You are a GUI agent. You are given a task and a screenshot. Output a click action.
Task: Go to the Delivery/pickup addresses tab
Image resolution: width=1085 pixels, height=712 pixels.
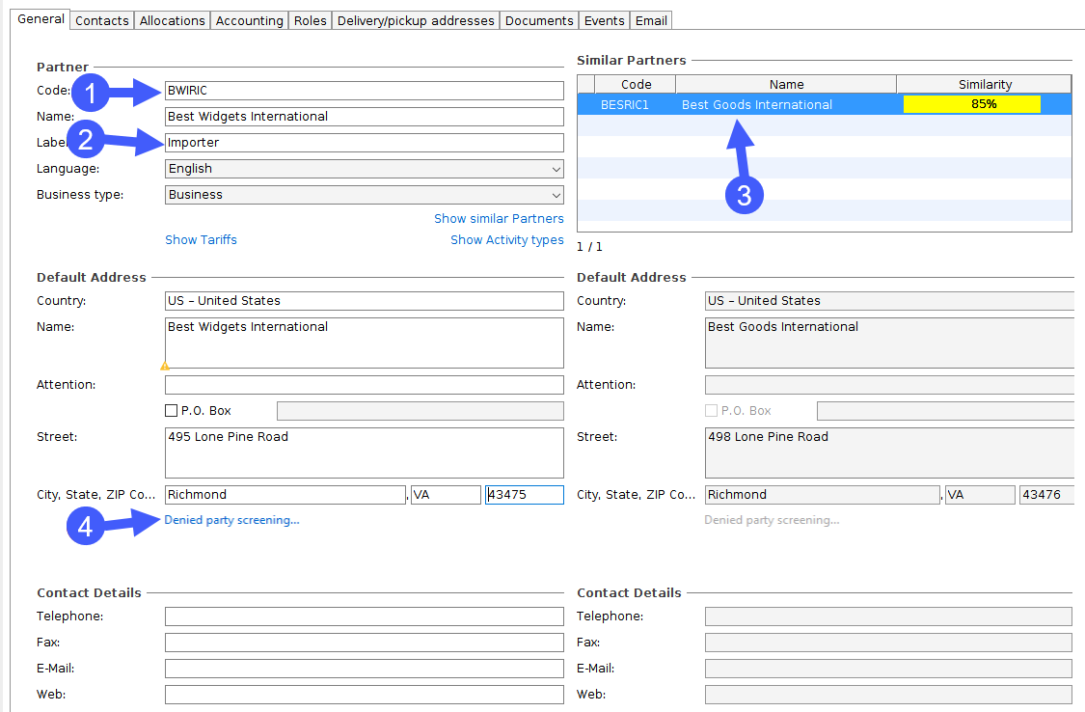[416, 20]
